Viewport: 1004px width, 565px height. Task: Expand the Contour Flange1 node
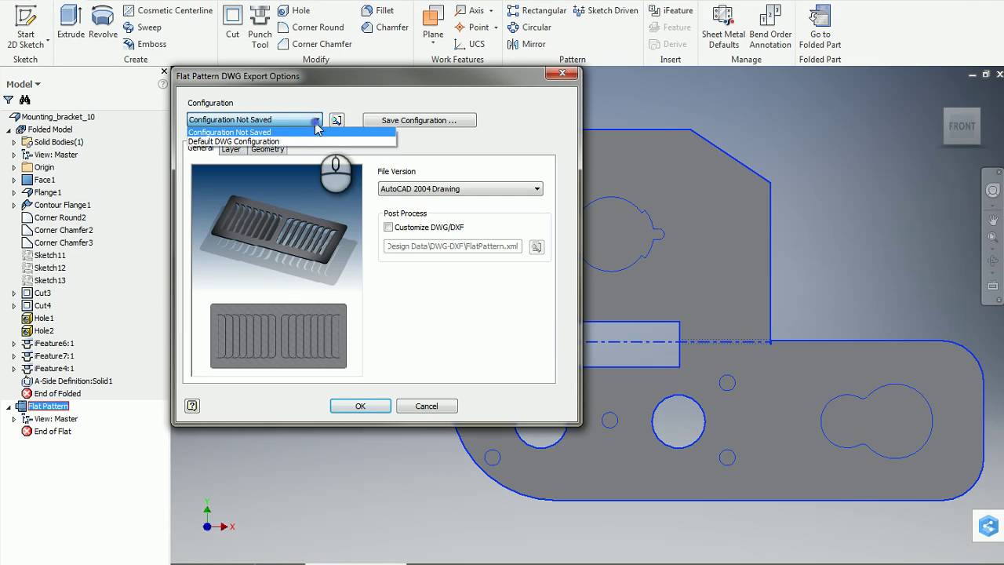coord(14,205)
